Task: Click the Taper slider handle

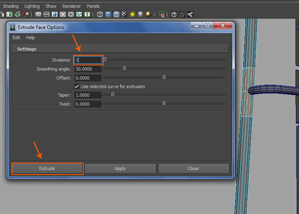Action: pyautogui.click(x=113, y=94)
